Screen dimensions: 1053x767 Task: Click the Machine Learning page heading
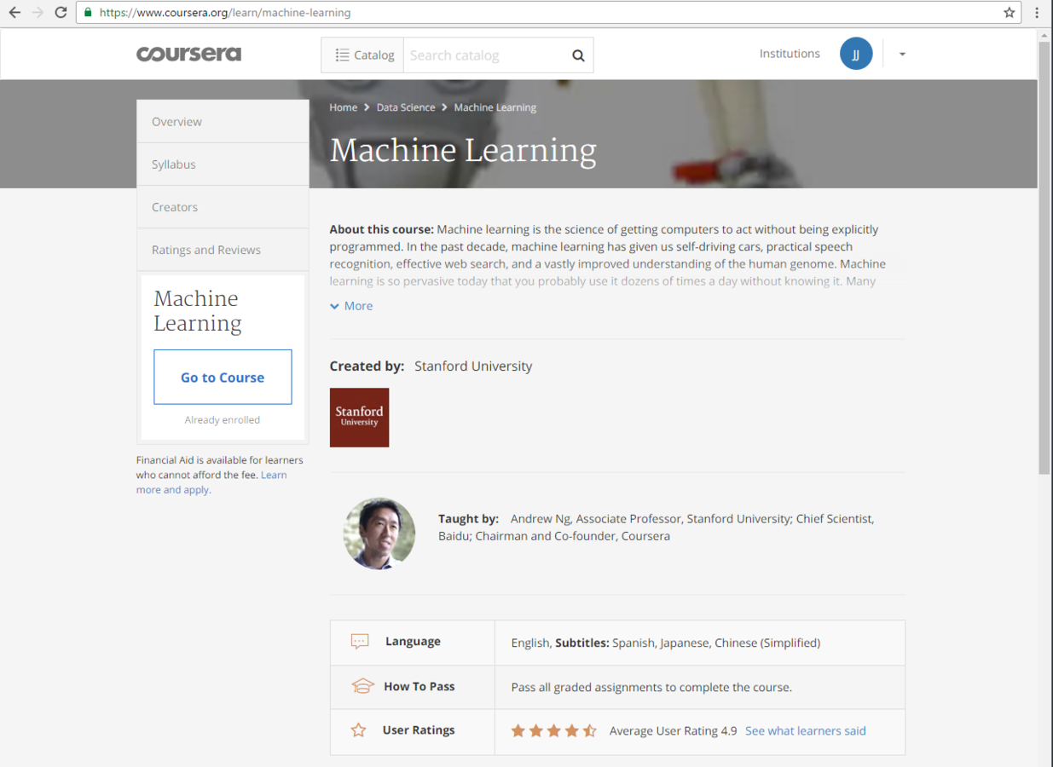463,150
